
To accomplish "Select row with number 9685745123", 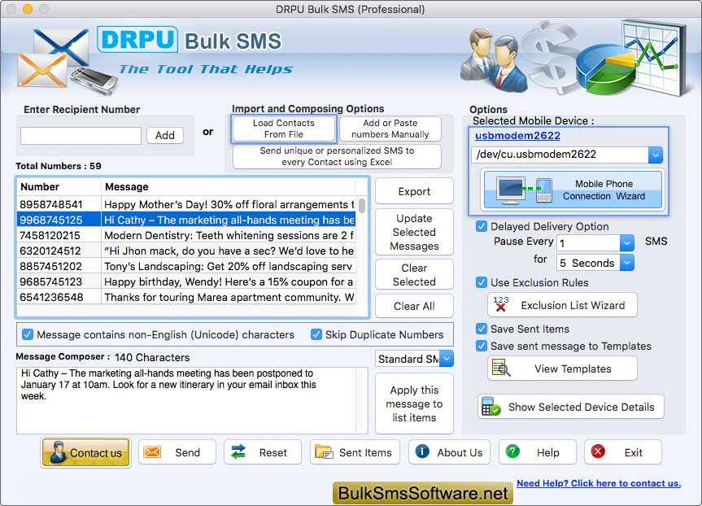I will tap(186, 281).
